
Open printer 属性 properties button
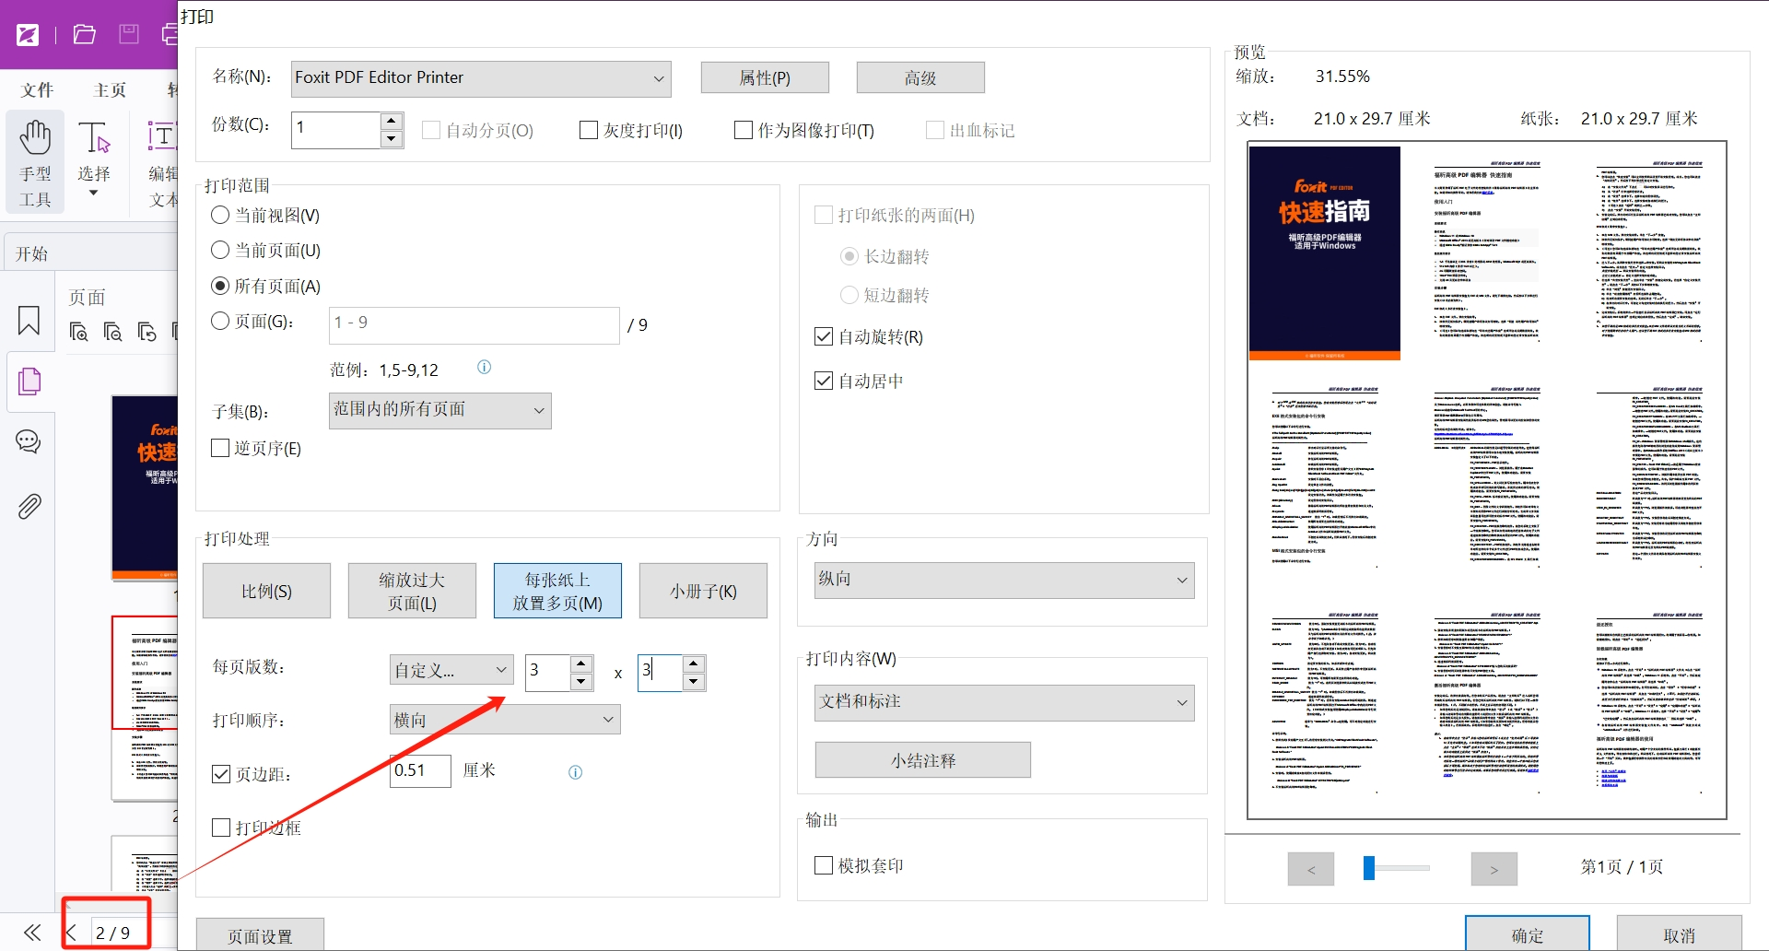[x=764, y=78]
